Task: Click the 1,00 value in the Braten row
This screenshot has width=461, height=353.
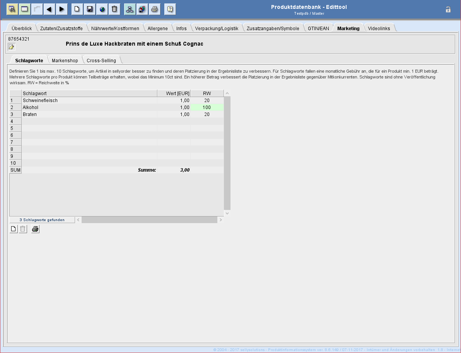Action: tap(174, 114)
